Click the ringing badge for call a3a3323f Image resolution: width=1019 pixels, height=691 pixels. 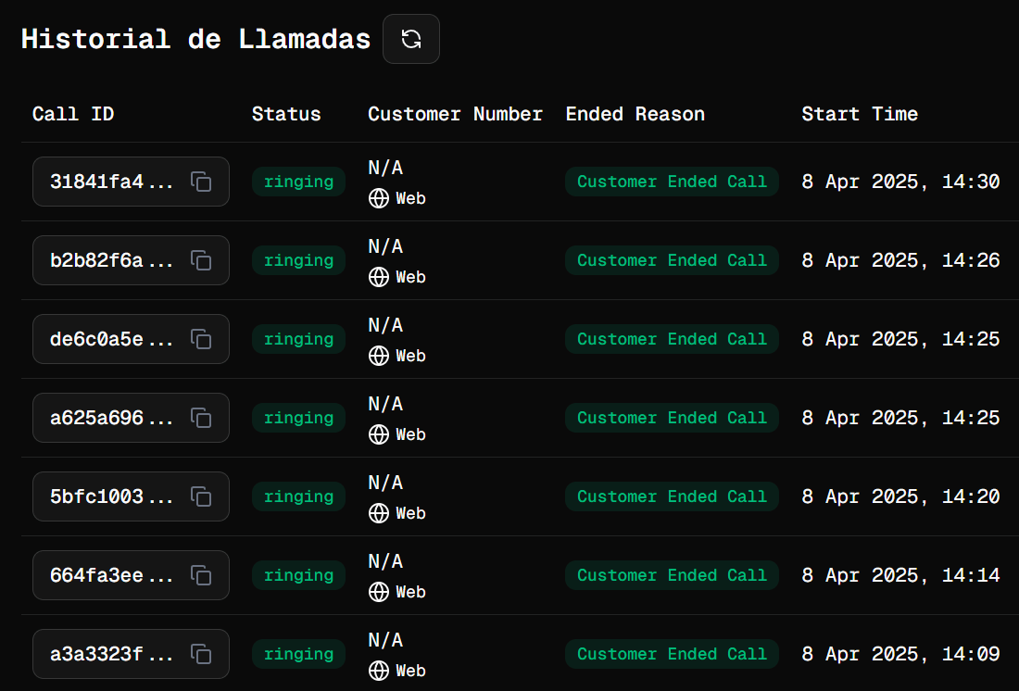coord(298,653)
